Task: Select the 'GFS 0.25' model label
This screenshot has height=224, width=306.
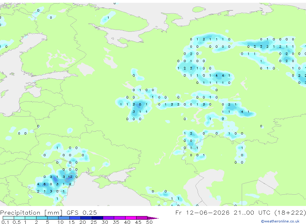Action: tap(82, 212)
